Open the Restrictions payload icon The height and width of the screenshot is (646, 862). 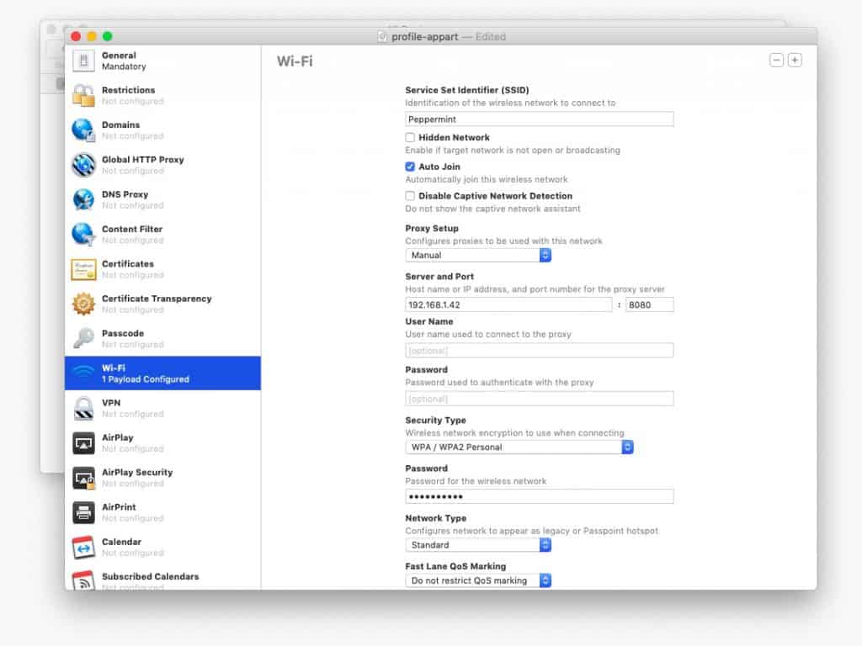(x=82, y=95)
